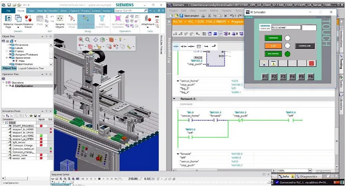This screenshot has width=346, height=187.
Task: Open the 100% zoom level dropdown
Action: point(310,170)
